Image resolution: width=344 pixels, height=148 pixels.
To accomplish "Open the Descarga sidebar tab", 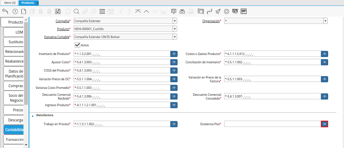I will tap(13, 120).
